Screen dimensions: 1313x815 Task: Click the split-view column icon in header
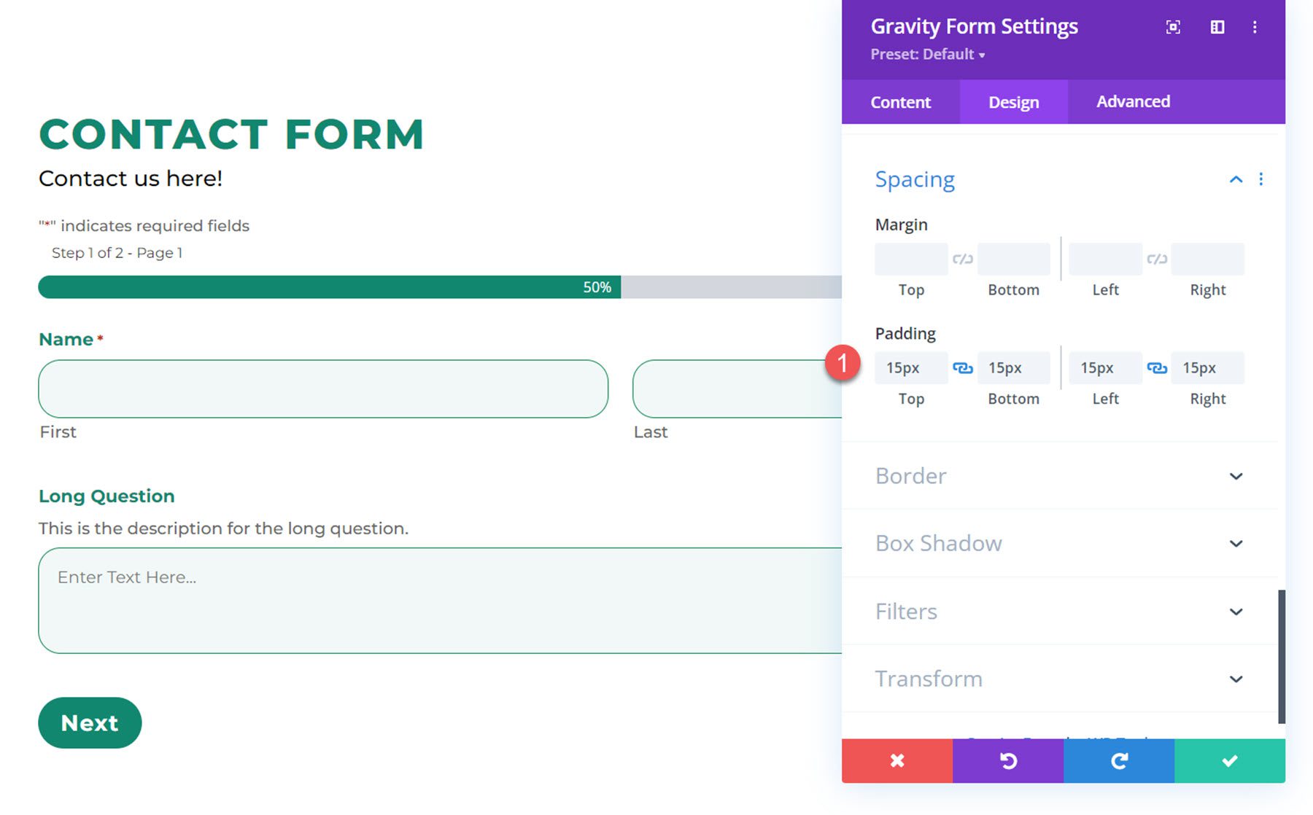tap(1217, 28)
